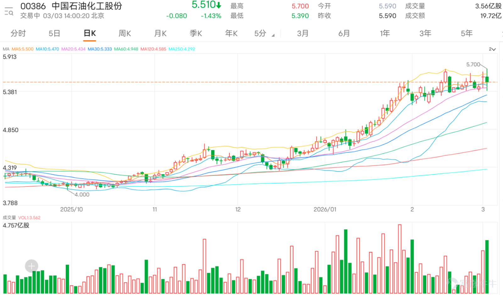Select the 月K monthly chart tab
This screenshot has height=295, width=503.
click(160, 33)
